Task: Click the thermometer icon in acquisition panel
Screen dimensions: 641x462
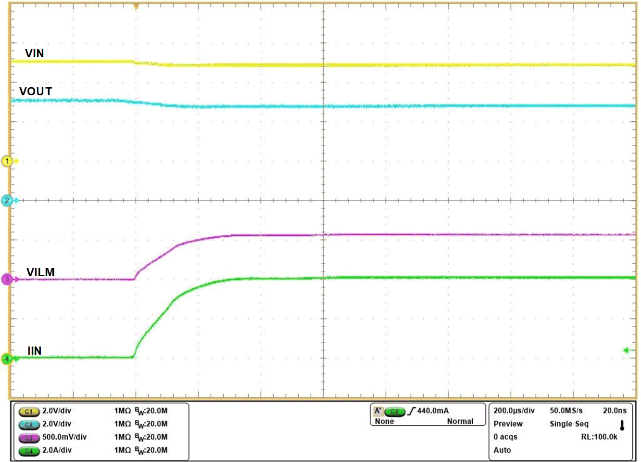Action: point(622,425)
